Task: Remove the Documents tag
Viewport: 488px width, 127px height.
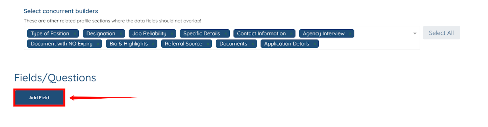Action: point(253,44)
